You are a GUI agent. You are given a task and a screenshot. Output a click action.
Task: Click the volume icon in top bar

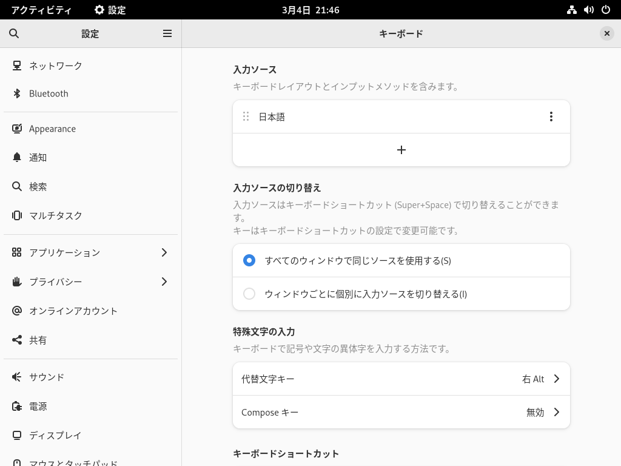click(x=588, y=10)
